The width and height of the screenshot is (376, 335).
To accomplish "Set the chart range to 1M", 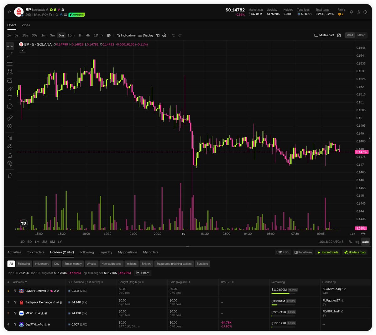I will click(37, 242).
